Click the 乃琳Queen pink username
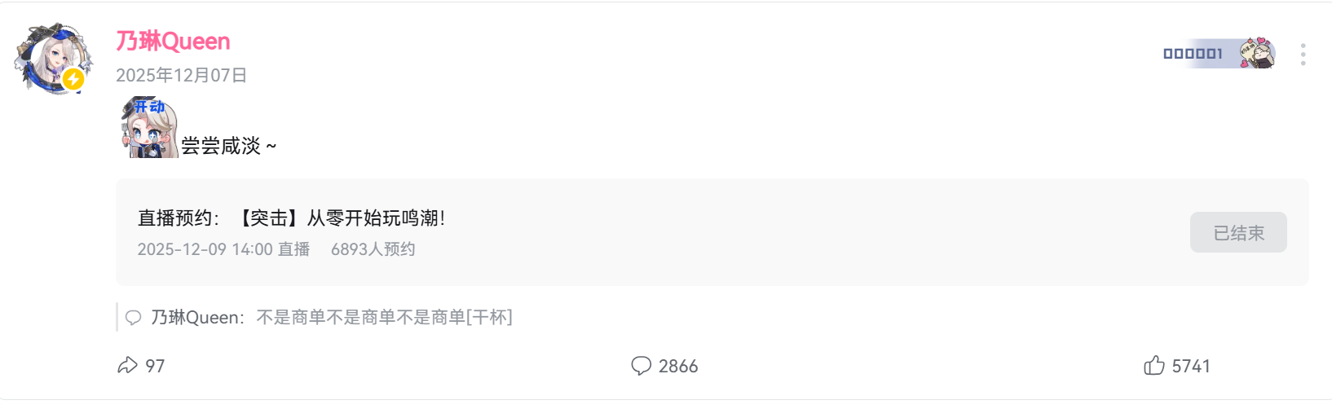 coord(173,42)
